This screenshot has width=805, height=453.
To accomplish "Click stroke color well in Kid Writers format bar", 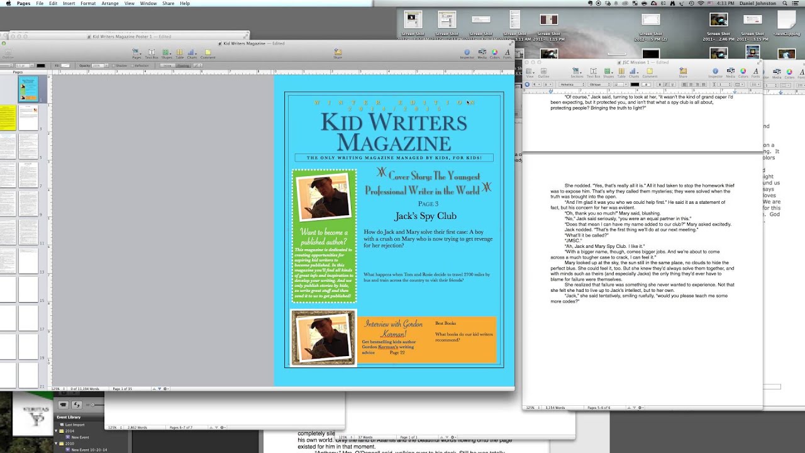I will 41,65.
